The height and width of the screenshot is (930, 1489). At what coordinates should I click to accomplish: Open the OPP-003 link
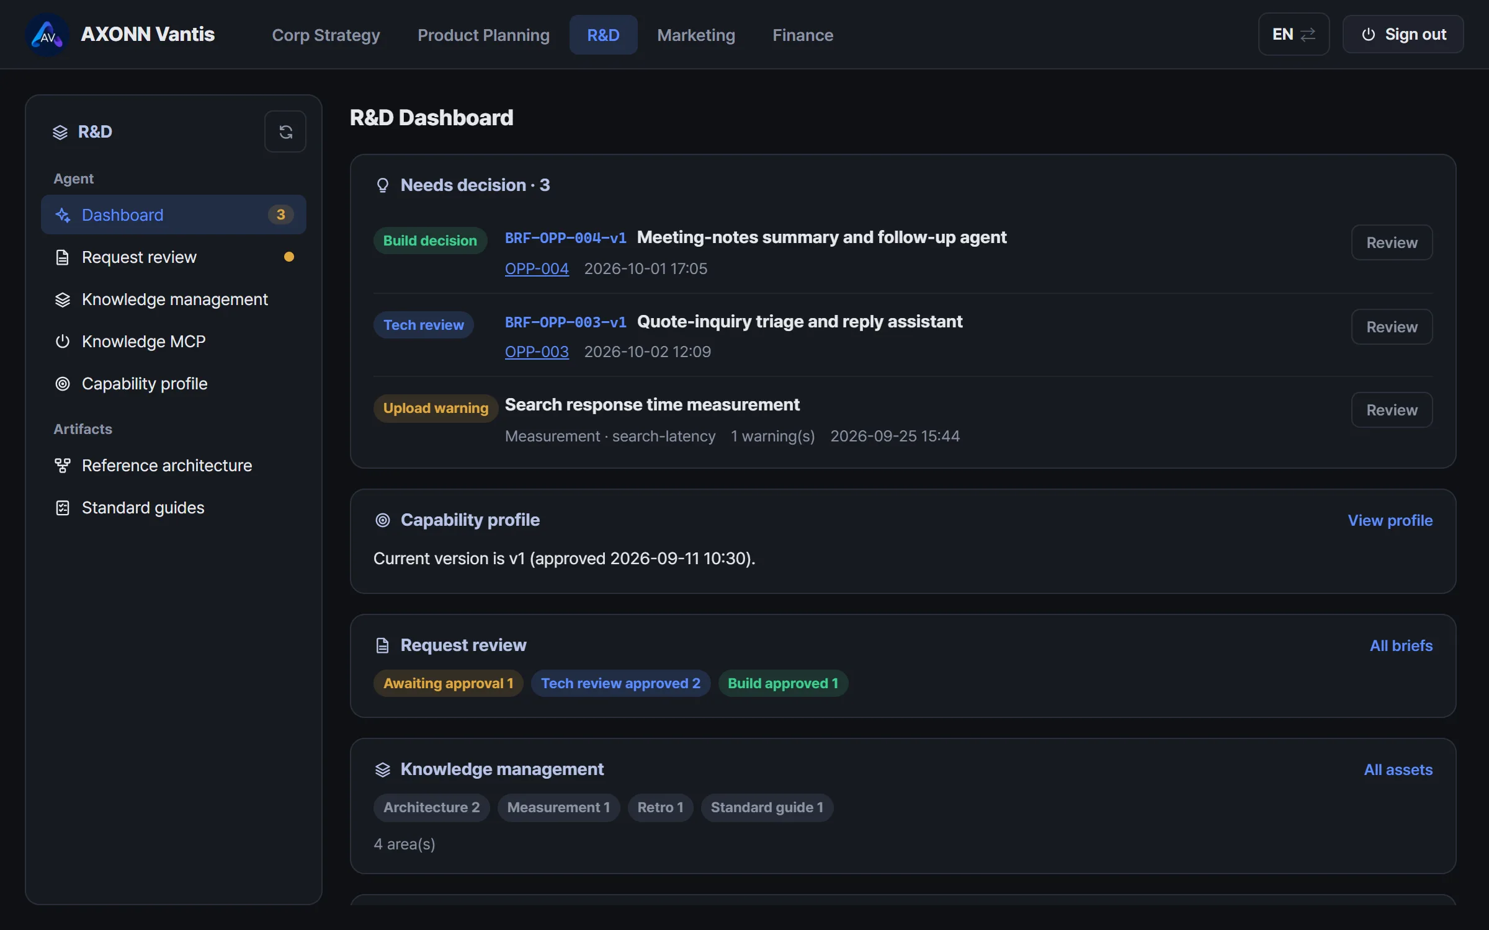537,352
